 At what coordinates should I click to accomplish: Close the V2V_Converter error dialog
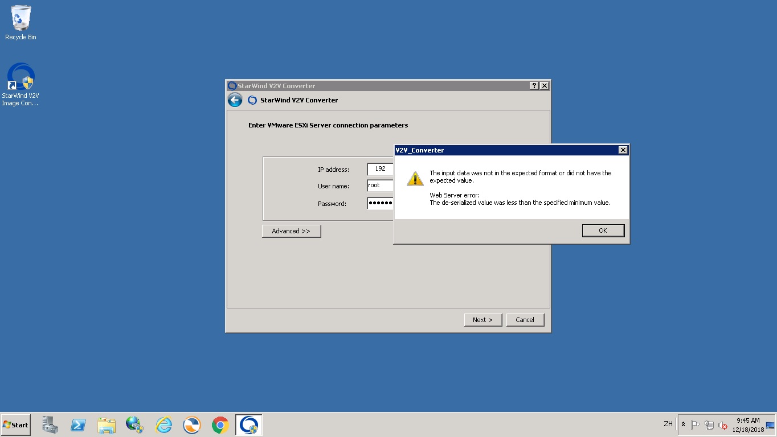pos(623,150)
